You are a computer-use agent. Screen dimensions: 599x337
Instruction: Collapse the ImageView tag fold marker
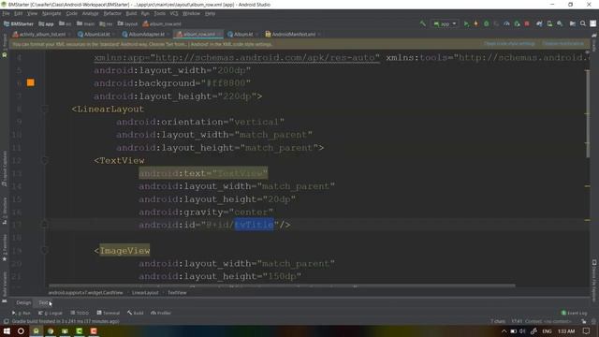(x=45, y=251)
